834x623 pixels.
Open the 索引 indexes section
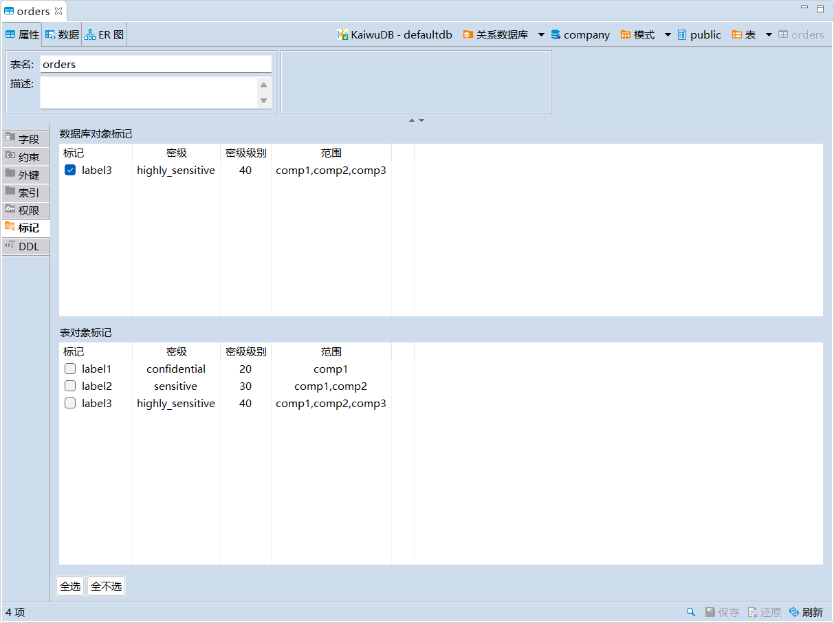tap(26, 193)
